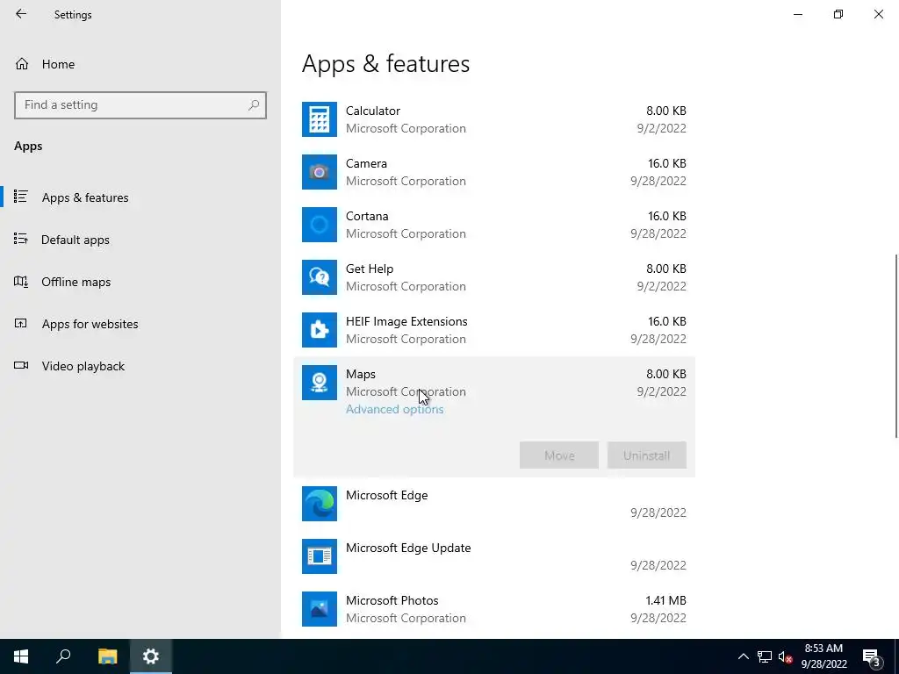Click the Find a setting search box
Screen dimensions: 899x674
(x=140, y=105)
